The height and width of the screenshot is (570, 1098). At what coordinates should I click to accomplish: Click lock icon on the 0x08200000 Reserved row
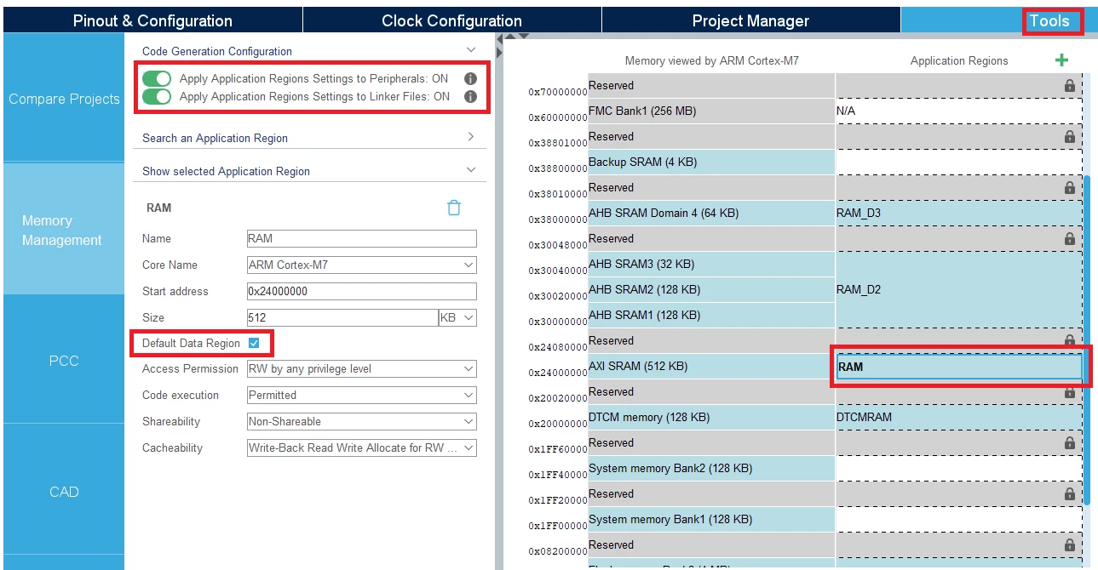point(1069,545)
